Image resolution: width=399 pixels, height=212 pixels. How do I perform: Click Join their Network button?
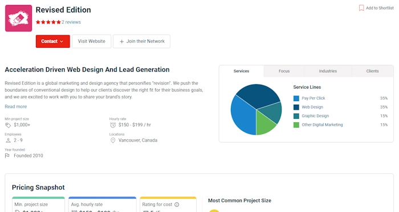pyautogui.click(x=141, y=41)
